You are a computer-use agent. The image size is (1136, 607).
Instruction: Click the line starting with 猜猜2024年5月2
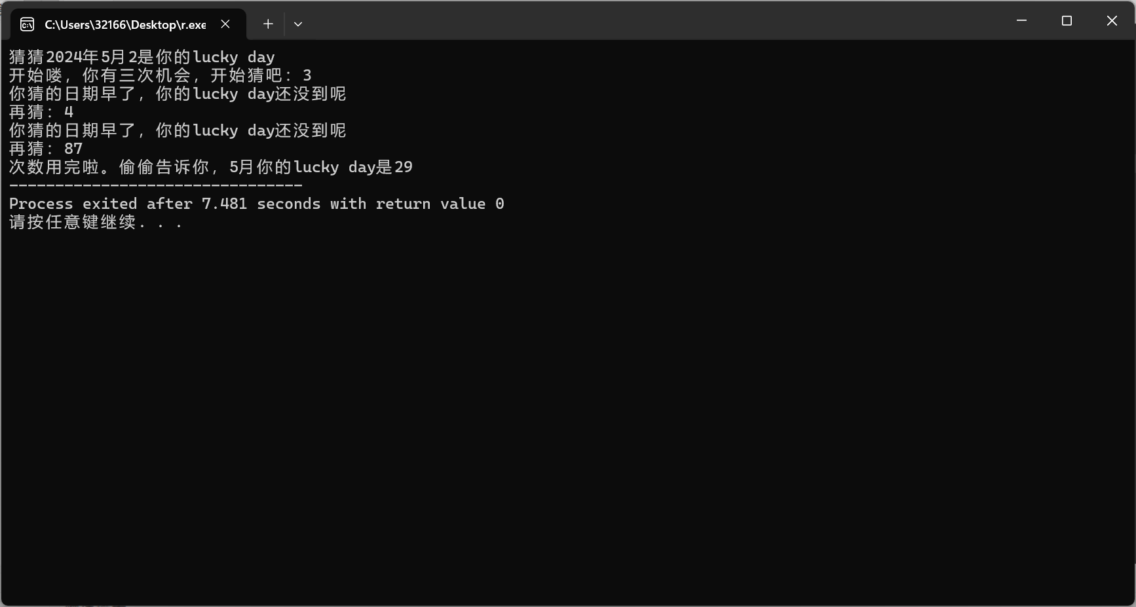[142, 57]
